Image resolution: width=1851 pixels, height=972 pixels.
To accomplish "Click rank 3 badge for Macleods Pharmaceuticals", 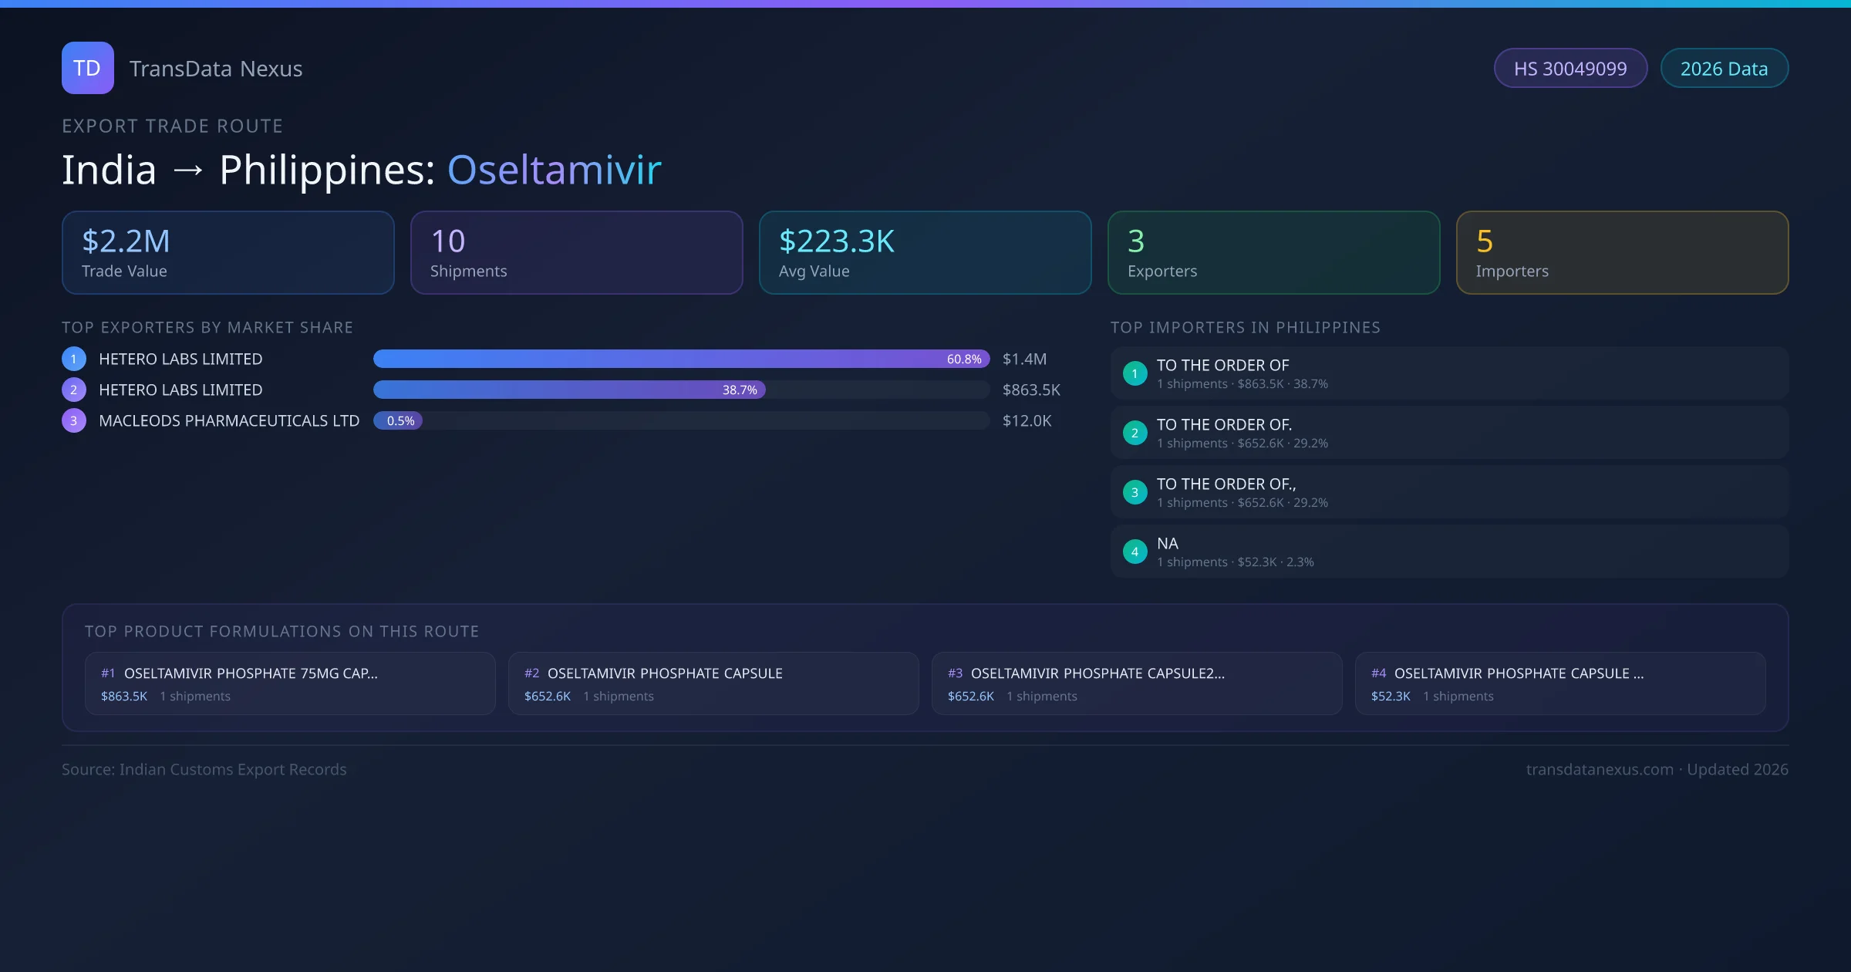I will pyautogui.click(x=74, y=420).
